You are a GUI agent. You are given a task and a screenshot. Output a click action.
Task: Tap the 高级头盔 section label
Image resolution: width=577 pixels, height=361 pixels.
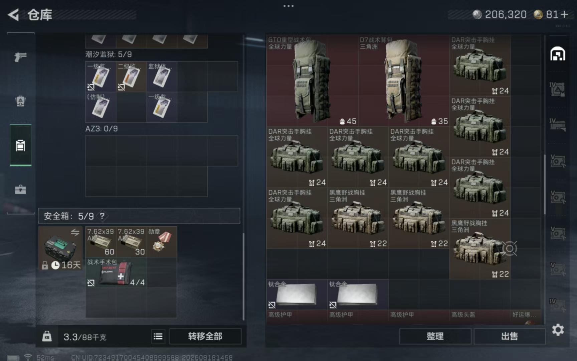[463, 315]
